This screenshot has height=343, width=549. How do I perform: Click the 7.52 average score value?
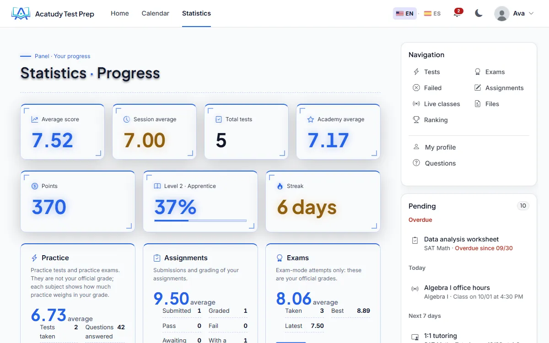(x=53, y=140)
